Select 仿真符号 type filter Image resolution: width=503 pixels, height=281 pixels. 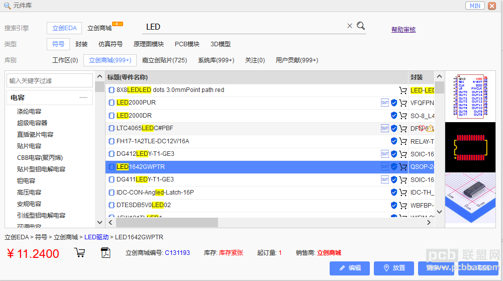coord(111,44)
